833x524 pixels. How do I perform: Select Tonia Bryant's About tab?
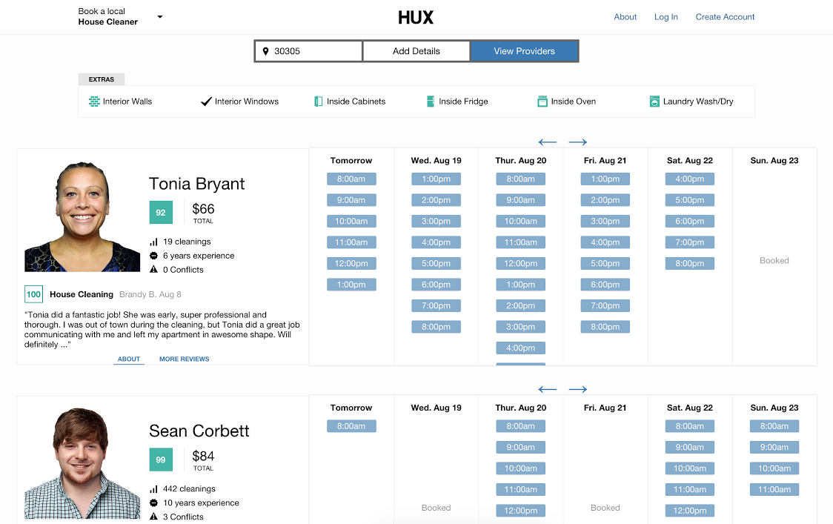click(129, 359)
